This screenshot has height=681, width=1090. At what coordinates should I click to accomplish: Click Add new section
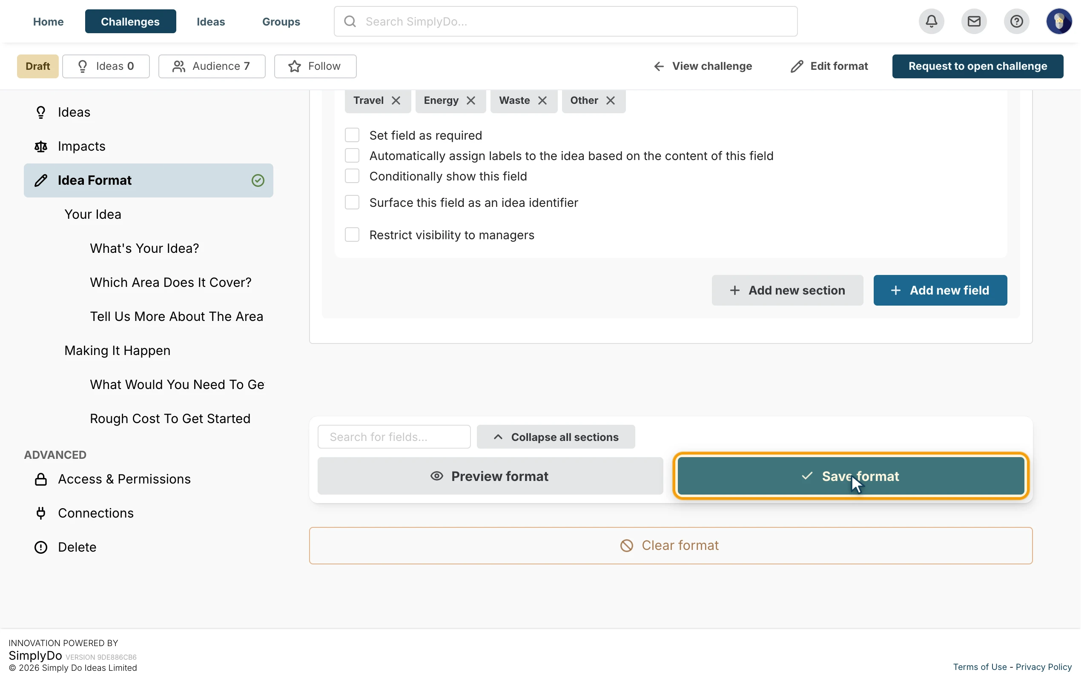787,291
